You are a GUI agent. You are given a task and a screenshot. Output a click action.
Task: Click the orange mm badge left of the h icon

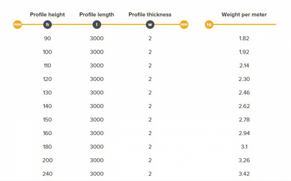(x=17, y=24)
